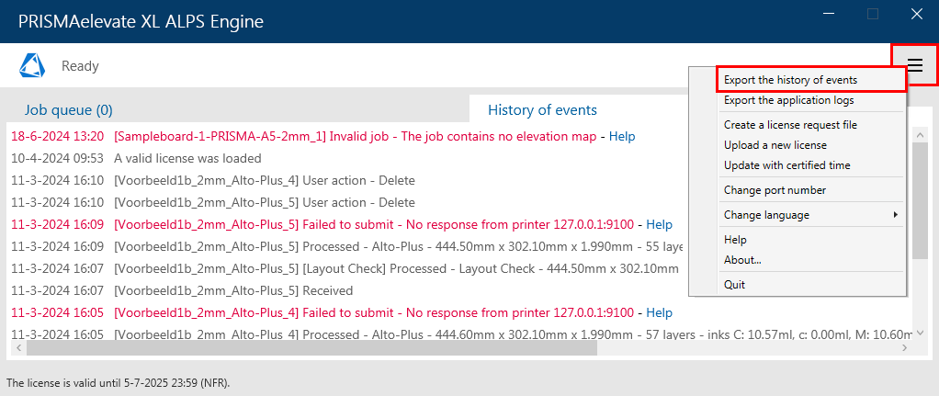Image resolution: width=939 pixels, height=396 pixels.
Task: Open Help link for Alto-Plus_4 failed submit
Action: coord(660,312)
